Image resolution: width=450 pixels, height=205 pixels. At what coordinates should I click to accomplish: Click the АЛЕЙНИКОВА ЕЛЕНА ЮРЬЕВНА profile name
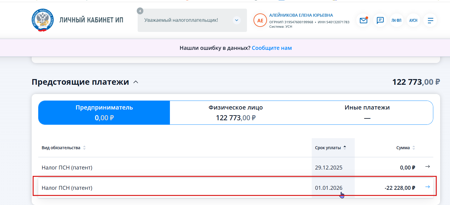[301, 15]
